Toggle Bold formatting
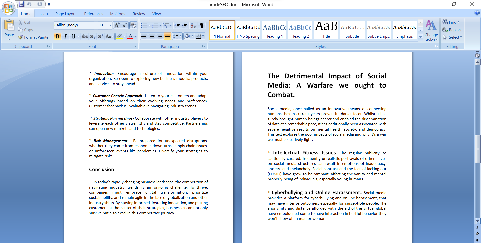The height and width of the screenshot is (243, 481). pyautogui.click(x=57, y=37)
